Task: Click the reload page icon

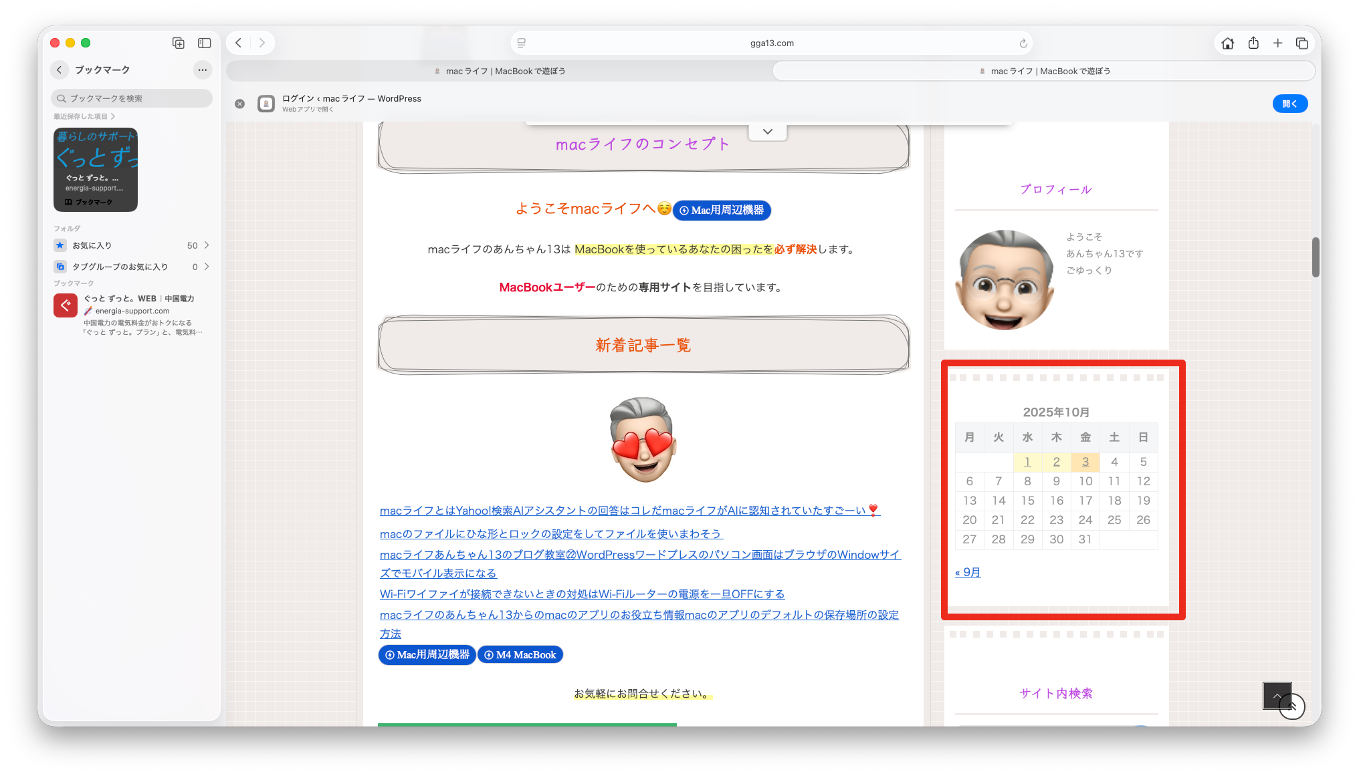Action: click(1023, 43)
